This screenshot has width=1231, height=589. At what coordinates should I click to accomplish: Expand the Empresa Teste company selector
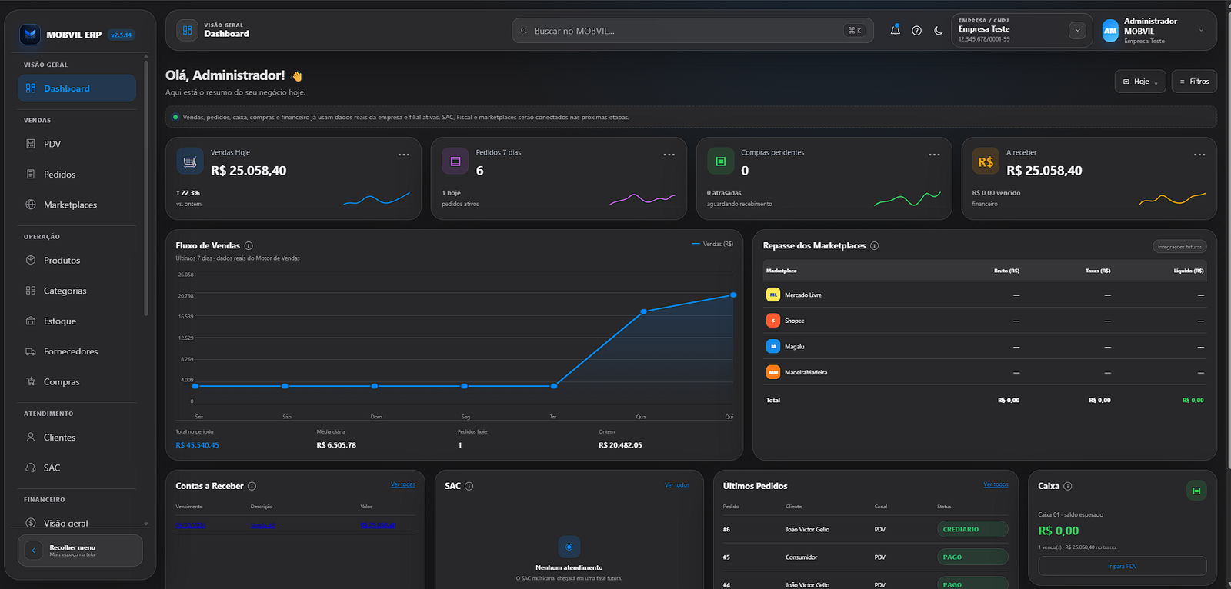point(1077,31)
